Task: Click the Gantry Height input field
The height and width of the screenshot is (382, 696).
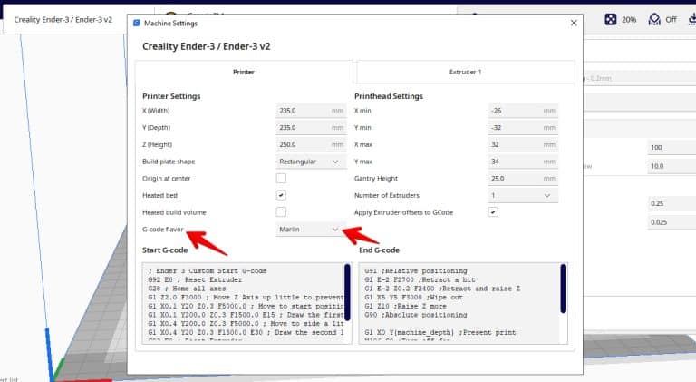Action: [x=523, y=178]
